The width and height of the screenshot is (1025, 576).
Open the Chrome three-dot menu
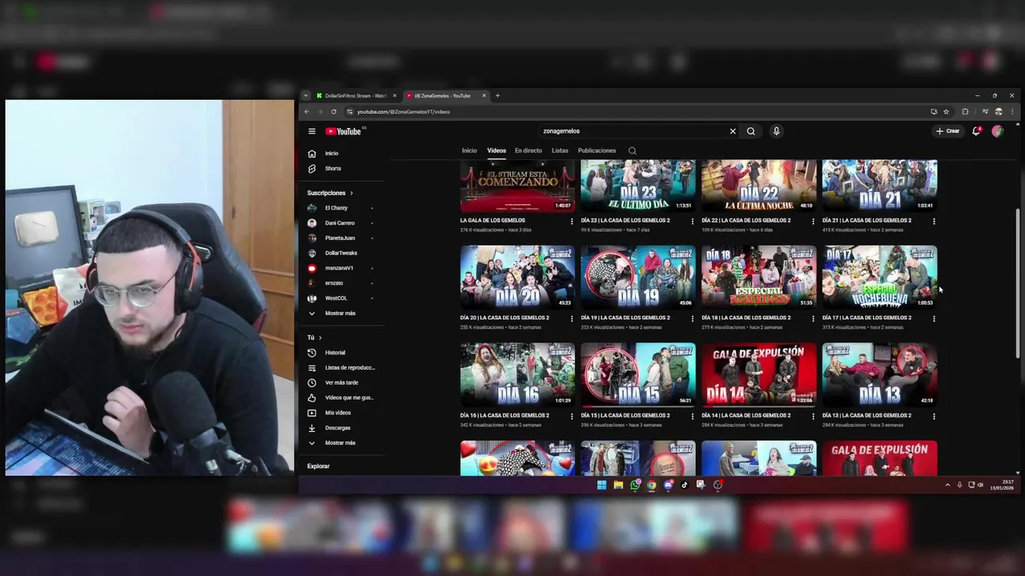tap(1013, 112)
